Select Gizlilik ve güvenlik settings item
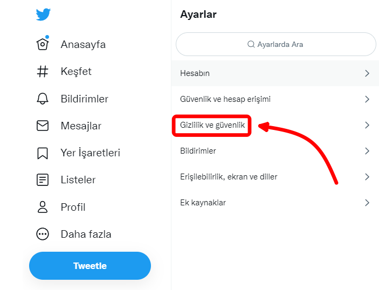Screen dimensions: 379x290 pyautogui.click(x=212, y=125)
